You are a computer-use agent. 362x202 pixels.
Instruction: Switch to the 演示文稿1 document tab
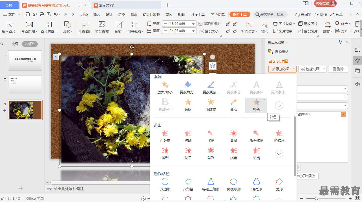pyautogui.click(x=126, y=5)
